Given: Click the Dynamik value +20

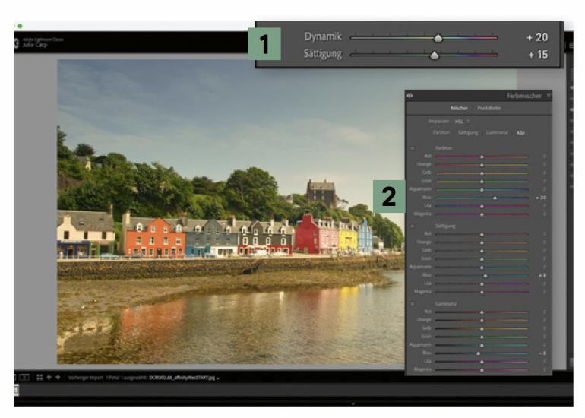Looking at the screenshot, I should click(537, 37).
